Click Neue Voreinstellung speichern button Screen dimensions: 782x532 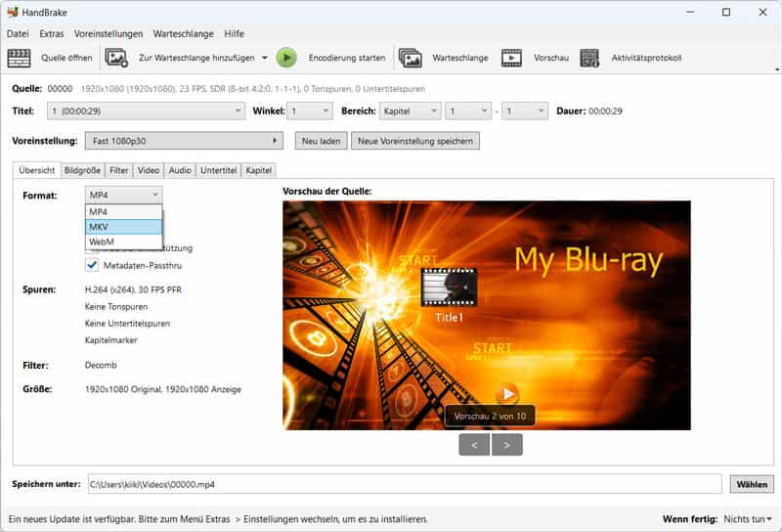coord(414,141)
